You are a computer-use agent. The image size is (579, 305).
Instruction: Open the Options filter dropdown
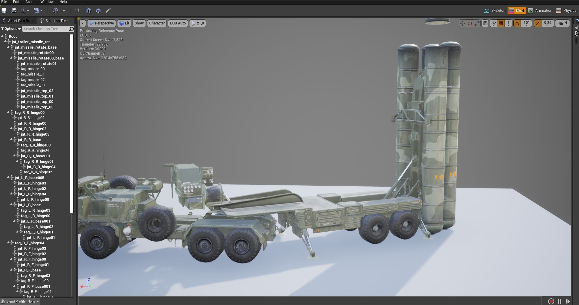[11, 29]
